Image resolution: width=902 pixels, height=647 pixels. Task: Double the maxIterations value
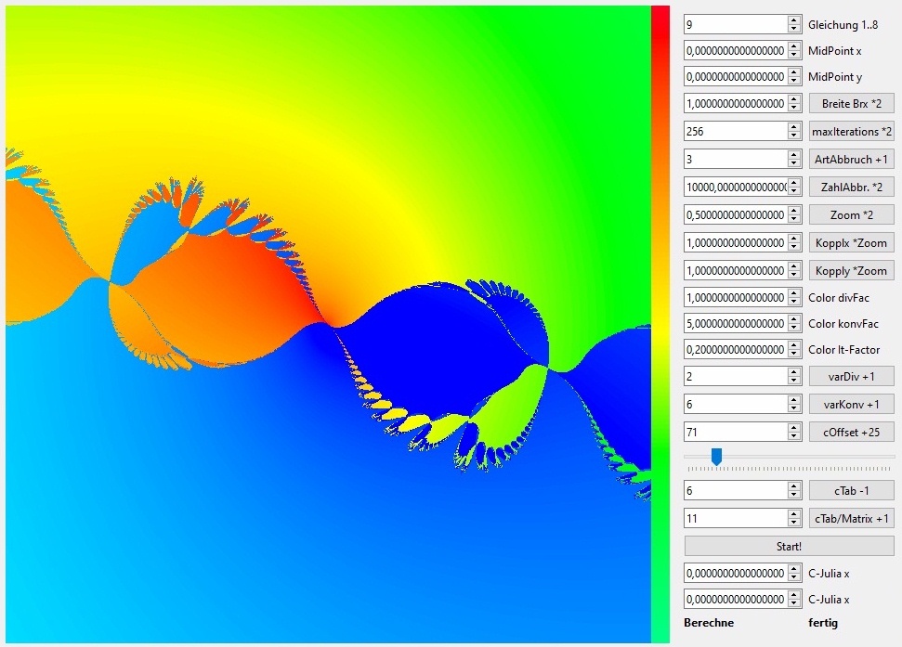[852, 132]
